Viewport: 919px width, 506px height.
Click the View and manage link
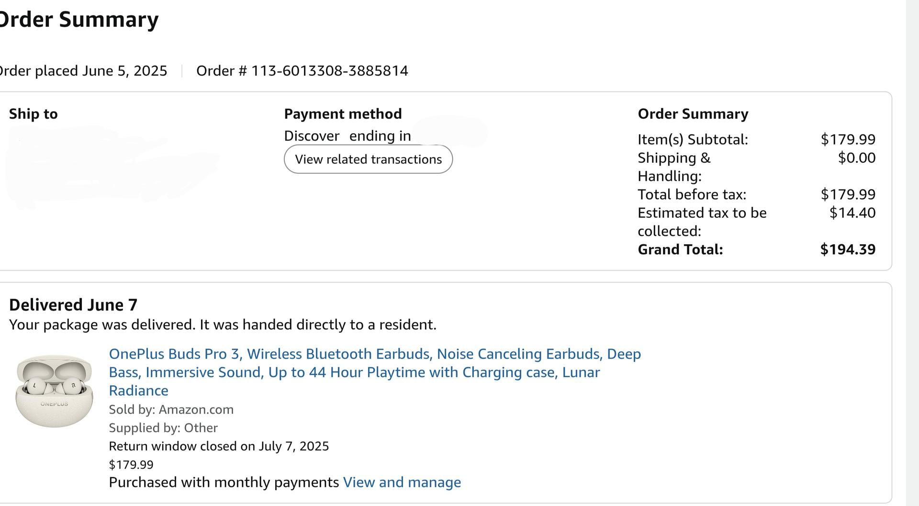[x=402, y=482]
